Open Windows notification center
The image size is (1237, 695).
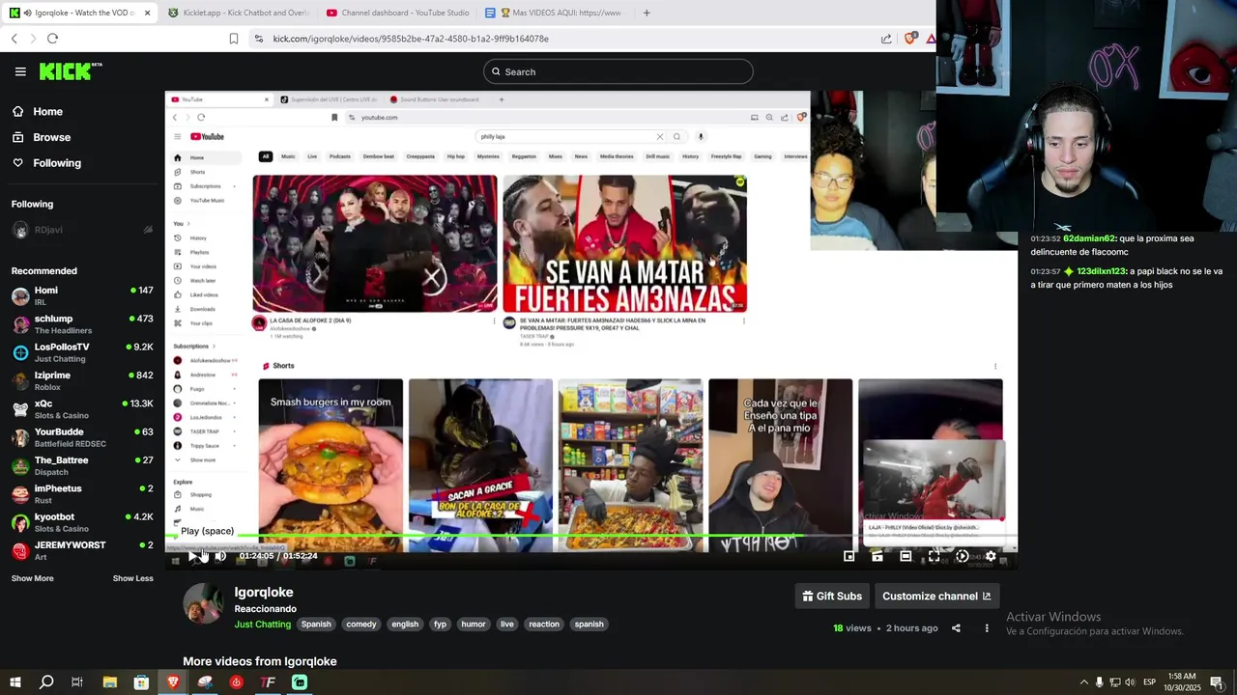click(x=1216, y=682)
